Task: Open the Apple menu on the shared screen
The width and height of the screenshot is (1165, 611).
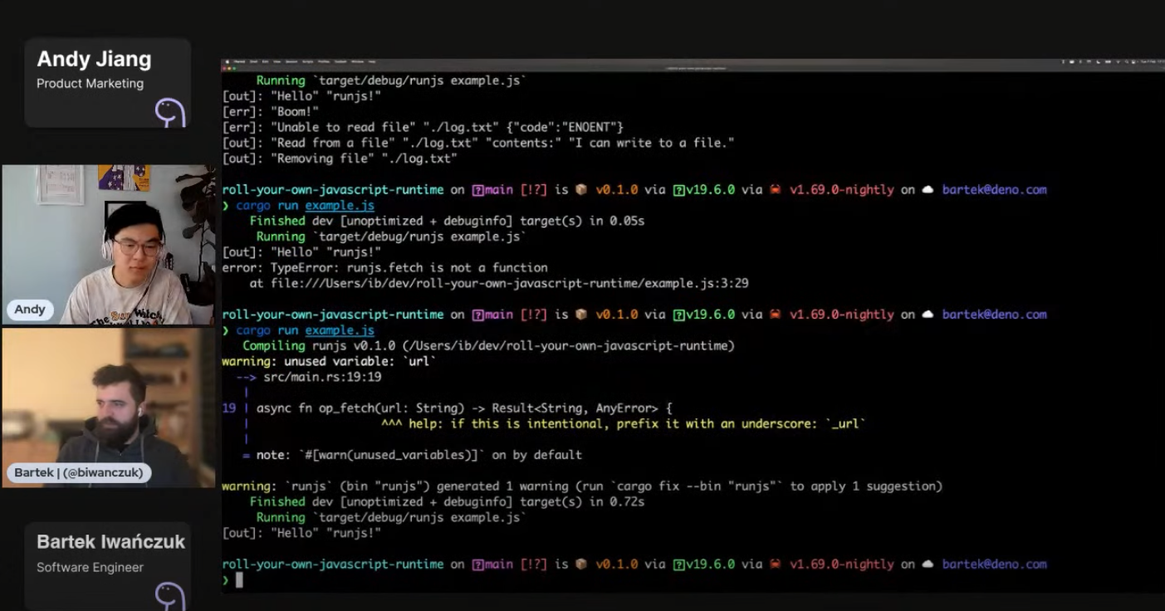Action: [x=228, y=62]
